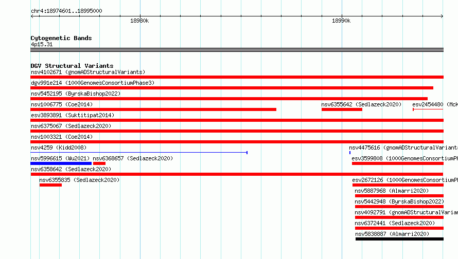Viewport: 458px width, 259px height.
Task: Open variant nsv4259 (Kidd2008)
Action: pos(59,147)
